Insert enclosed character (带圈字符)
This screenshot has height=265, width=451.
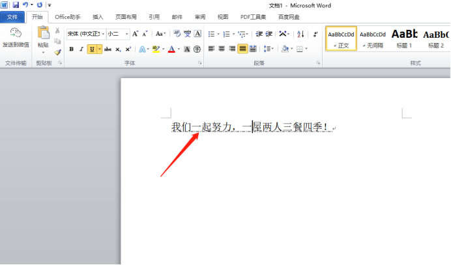pyautogui.click(x=197, y=49)
